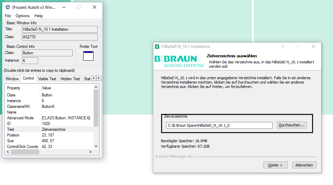The width and height of the screenshot is (333, 185).
Task: Select the Control tab
Action: coord(28,78)
